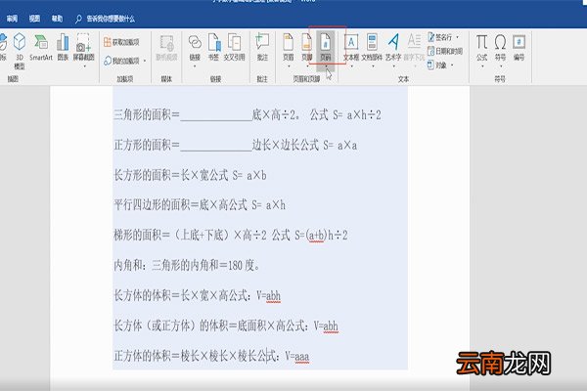The height and width of the screenshot is (391, 587).
Task: Expand the WordArt (艺术字) dropdown arrow
Action: coord(394,66)
